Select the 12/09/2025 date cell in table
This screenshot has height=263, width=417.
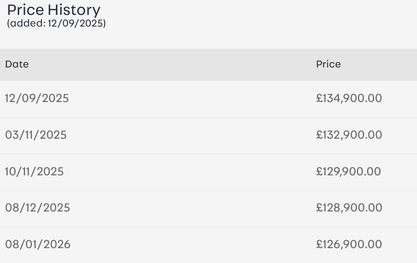(x=37, y=98)
